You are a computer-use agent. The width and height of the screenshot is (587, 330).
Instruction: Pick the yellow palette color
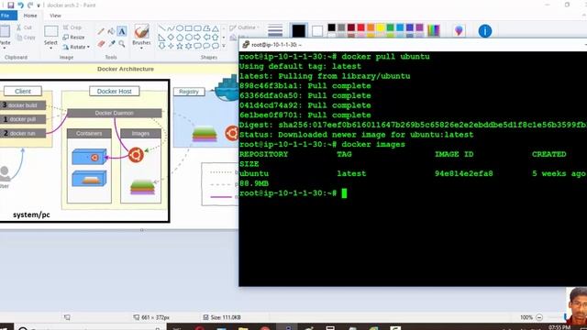[381, 27]
